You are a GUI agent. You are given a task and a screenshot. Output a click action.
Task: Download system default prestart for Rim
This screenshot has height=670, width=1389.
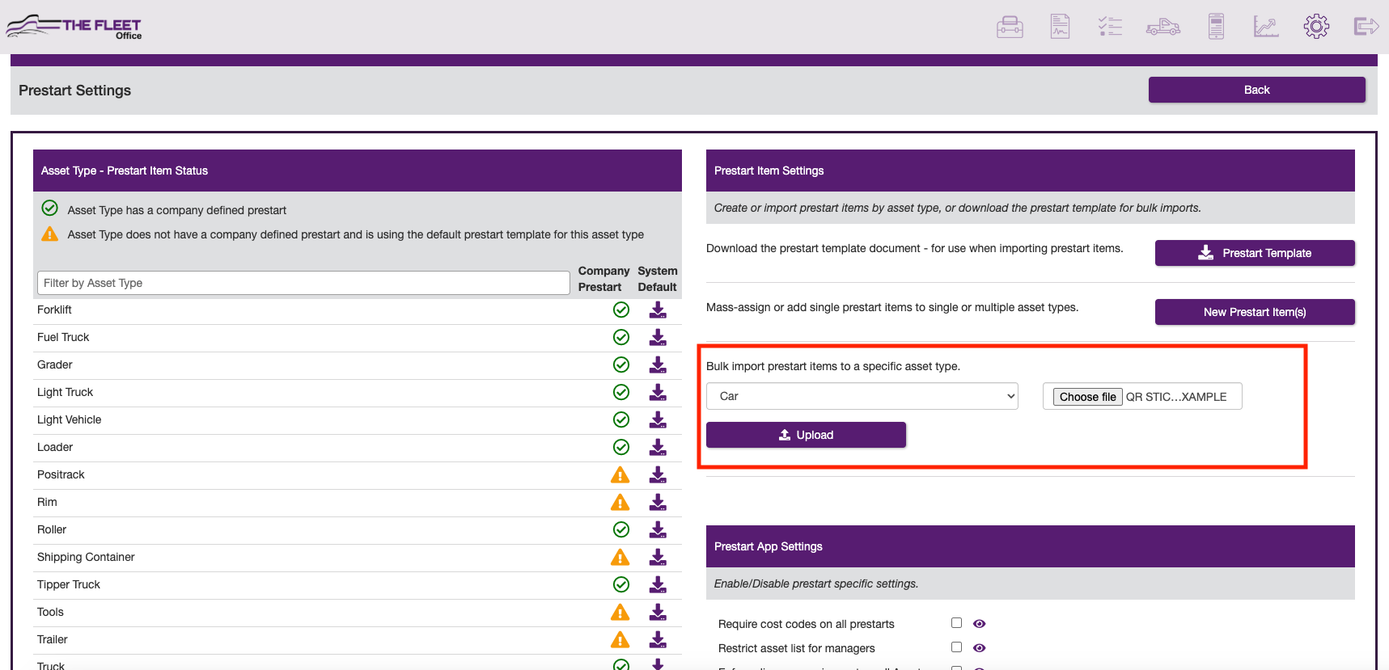[658, 502]
